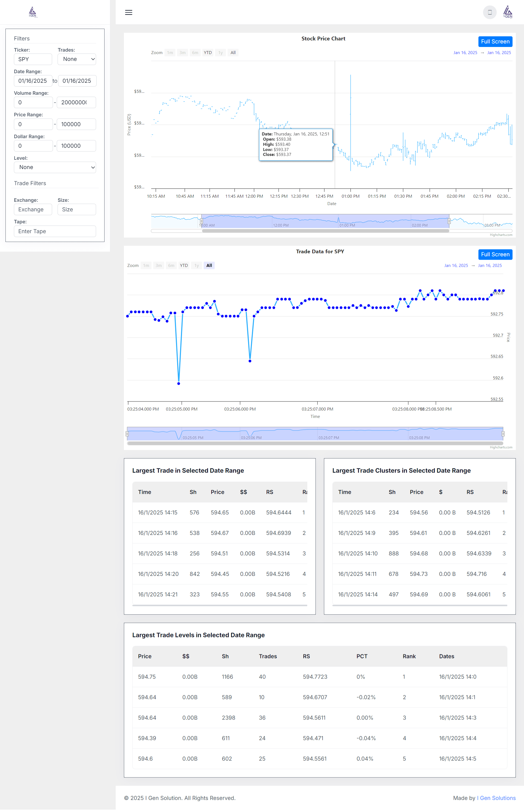Open the hamburger menu icon
Screen dimensions: 524x811
129,13
